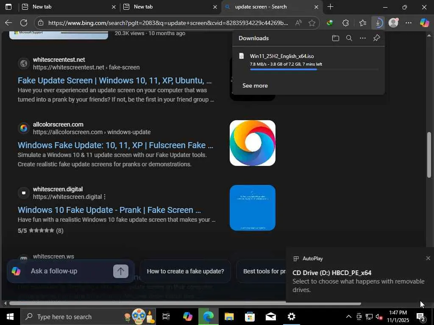The width and height of the screenshot is (434, 325).
Task: Click the horizontal page scrollbar thumb
Action: [x=185, y=303]
